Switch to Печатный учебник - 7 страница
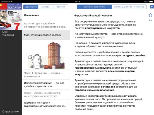The height and width of the screenshot is (115, 154). click(x=129, y=7)
